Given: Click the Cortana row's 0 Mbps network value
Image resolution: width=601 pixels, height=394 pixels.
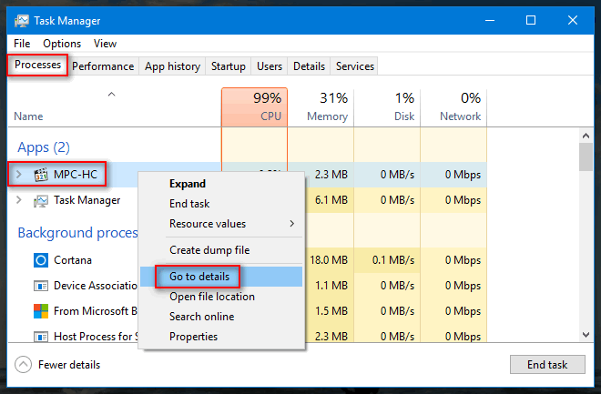Looking at the screenshot, I should click(x=463, y=260).
